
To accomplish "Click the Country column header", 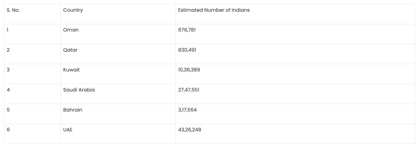I will point(73,10).
